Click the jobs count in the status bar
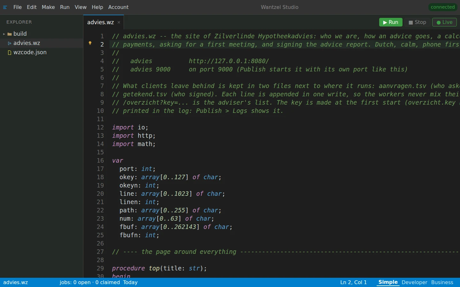The height and width of the screenshot is (287, 460). (90, 282)
